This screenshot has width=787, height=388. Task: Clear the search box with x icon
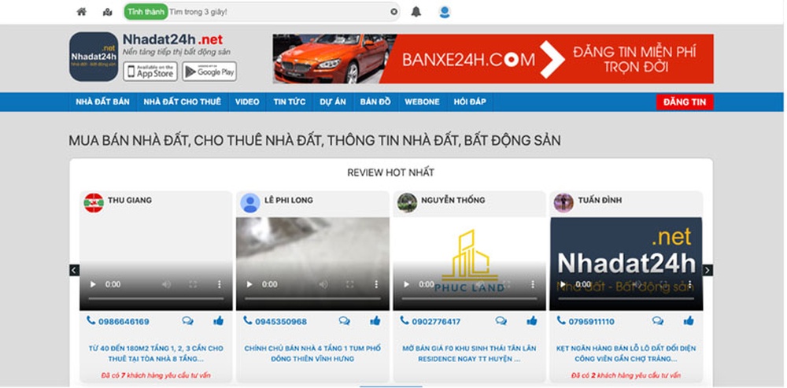(x=394, y=12)
